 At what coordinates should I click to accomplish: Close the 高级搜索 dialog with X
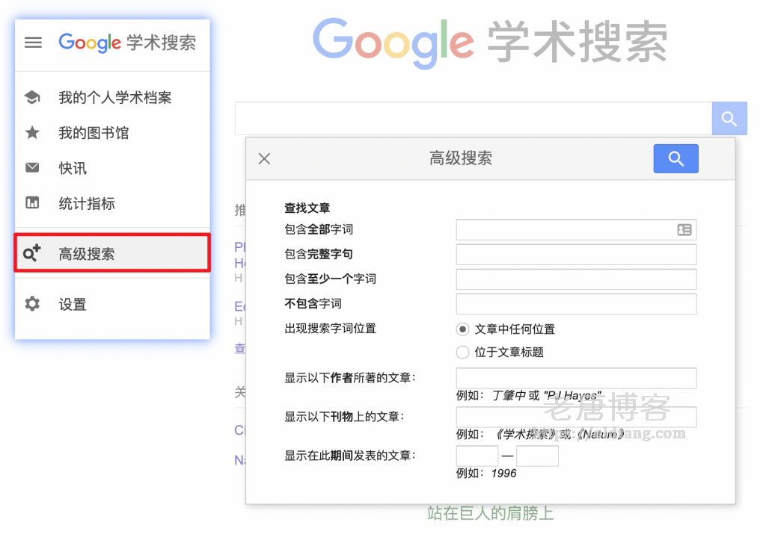point(264,158)
